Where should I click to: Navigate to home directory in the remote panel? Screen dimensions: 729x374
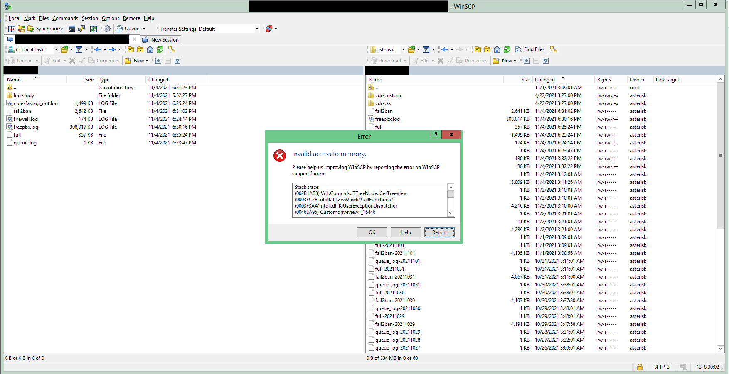point(497,49)
